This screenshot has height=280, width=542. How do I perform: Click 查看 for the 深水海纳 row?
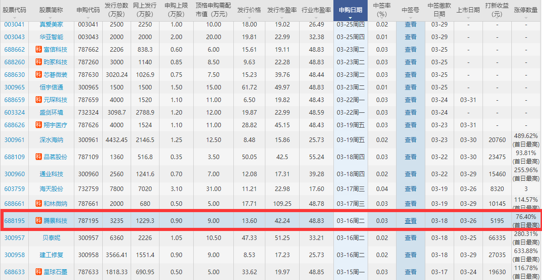click(x=410, y=140)
